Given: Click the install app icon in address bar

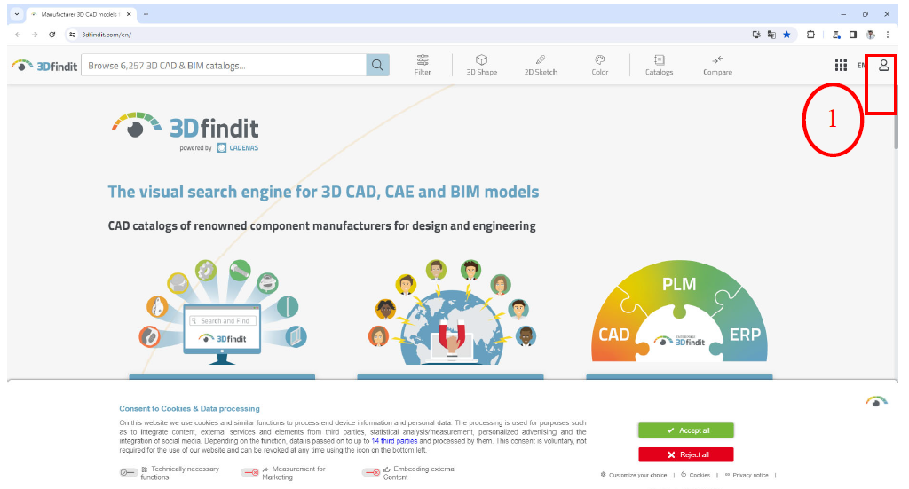Looking at the screenshot, I should 756,35.
